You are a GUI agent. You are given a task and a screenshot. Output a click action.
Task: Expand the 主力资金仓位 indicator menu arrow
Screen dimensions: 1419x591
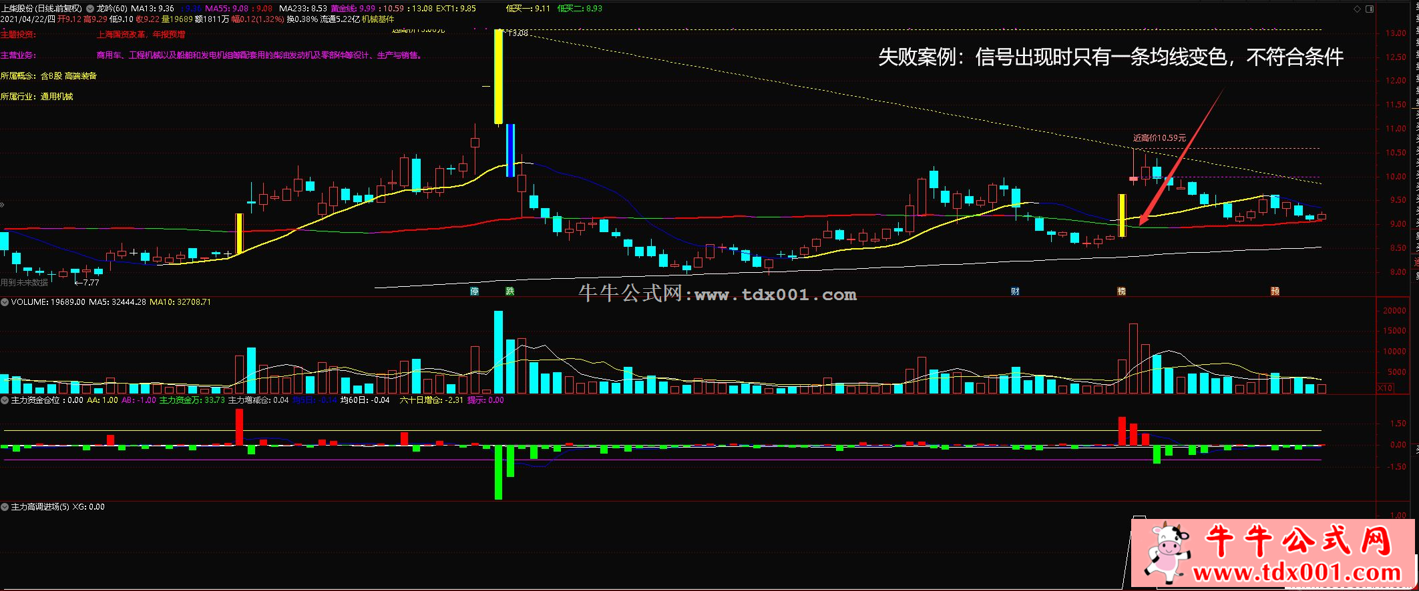point(5,400)
